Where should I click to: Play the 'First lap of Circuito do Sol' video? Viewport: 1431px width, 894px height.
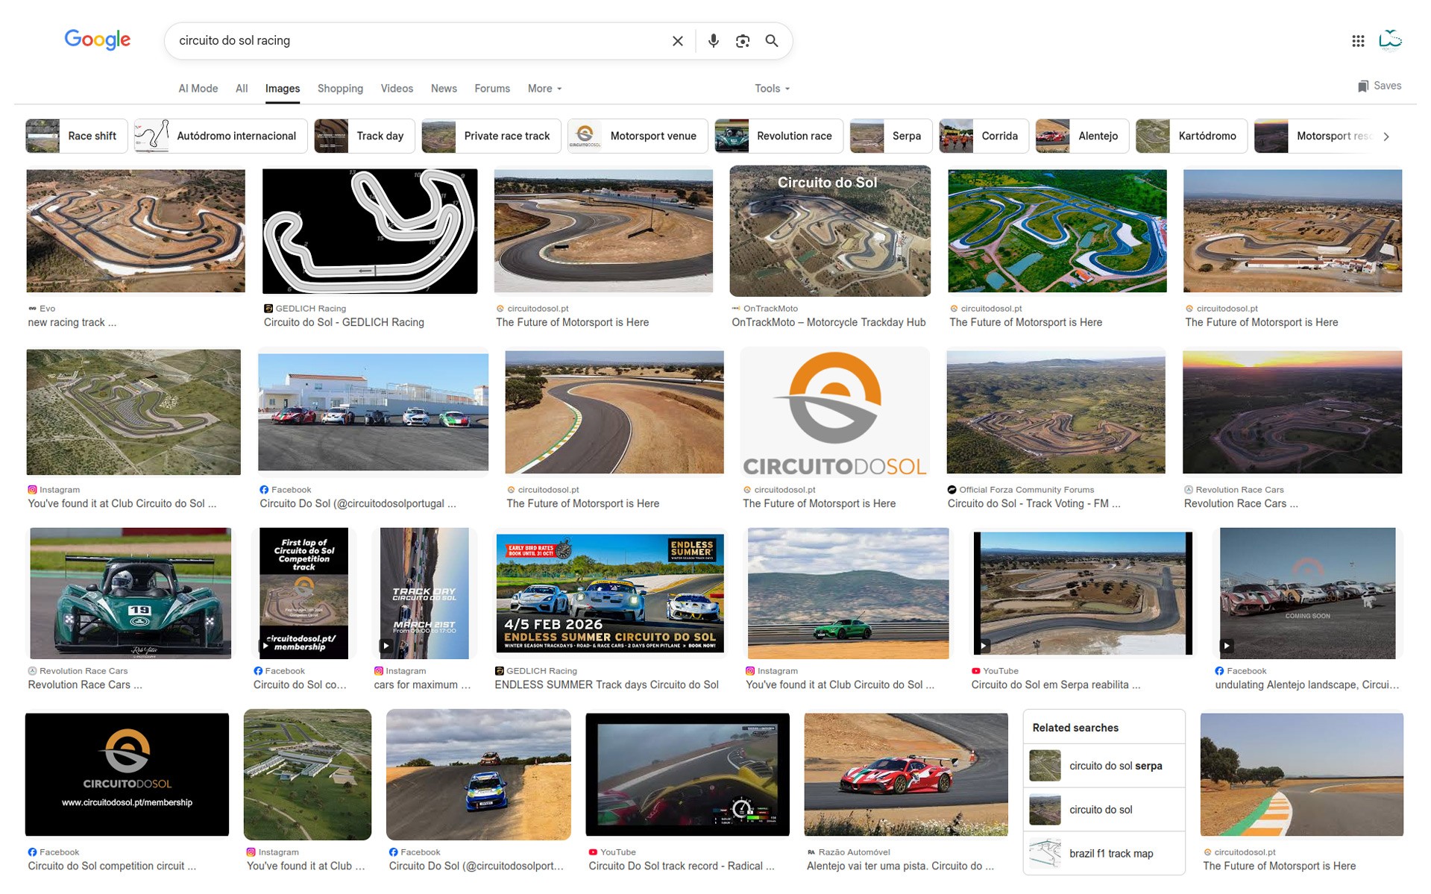tap(265, 646)
